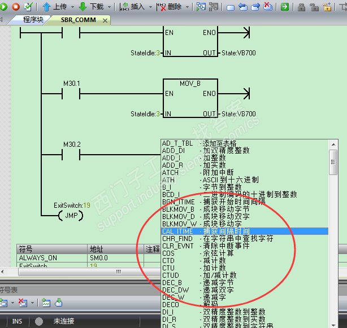
Task: Click the 符号 column header
Action: (52, 249)
